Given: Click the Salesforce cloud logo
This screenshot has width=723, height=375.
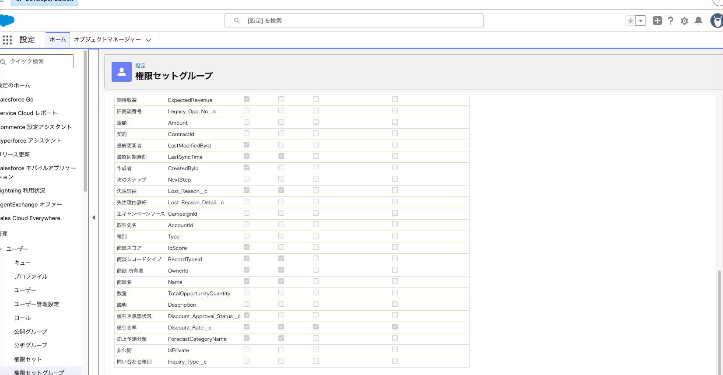Looking at the screenshot, I should (7, 20).
